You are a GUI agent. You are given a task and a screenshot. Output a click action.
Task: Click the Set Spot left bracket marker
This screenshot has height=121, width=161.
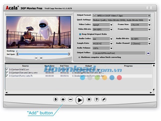(17, 54)
